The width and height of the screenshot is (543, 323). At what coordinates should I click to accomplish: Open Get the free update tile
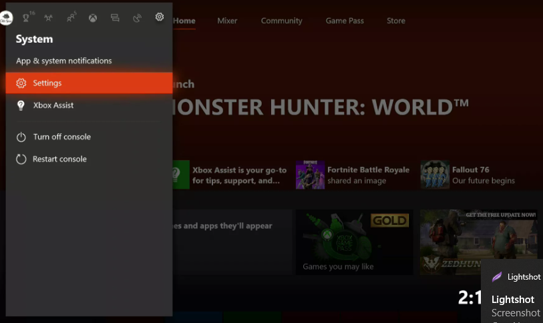coord(480,242)
